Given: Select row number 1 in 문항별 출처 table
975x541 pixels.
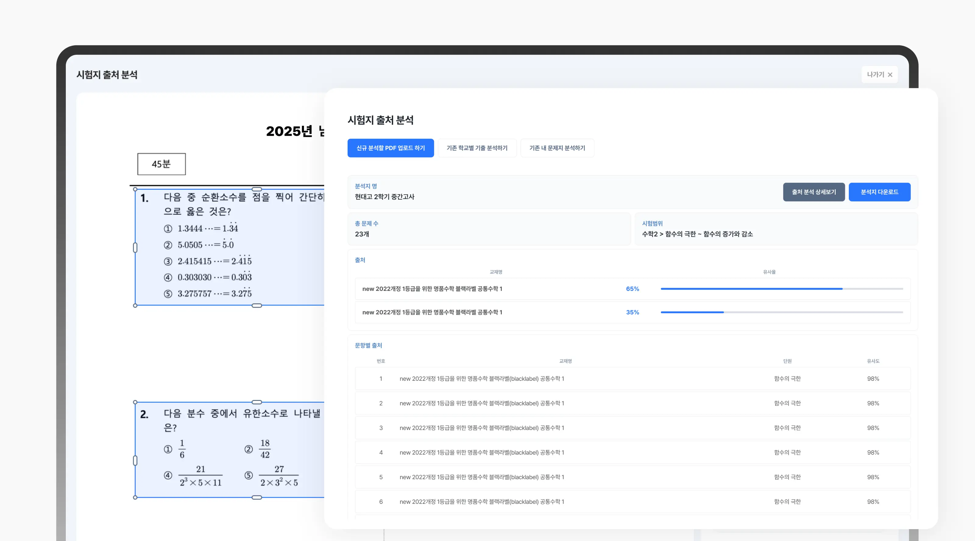Looking at the screenshot, I should pyautogui.click(x=633, y=379).
